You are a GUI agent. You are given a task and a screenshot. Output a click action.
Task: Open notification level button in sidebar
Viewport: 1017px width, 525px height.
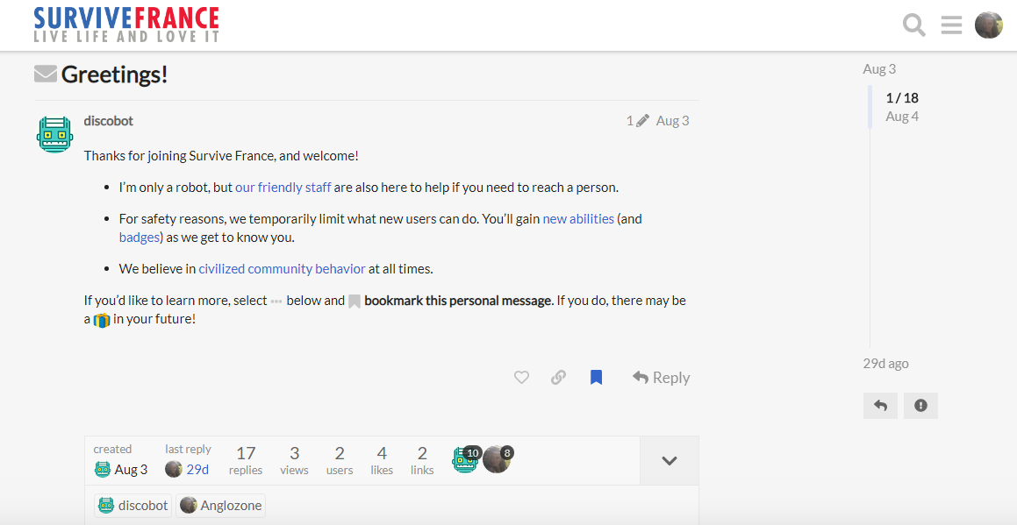(920, 406)
